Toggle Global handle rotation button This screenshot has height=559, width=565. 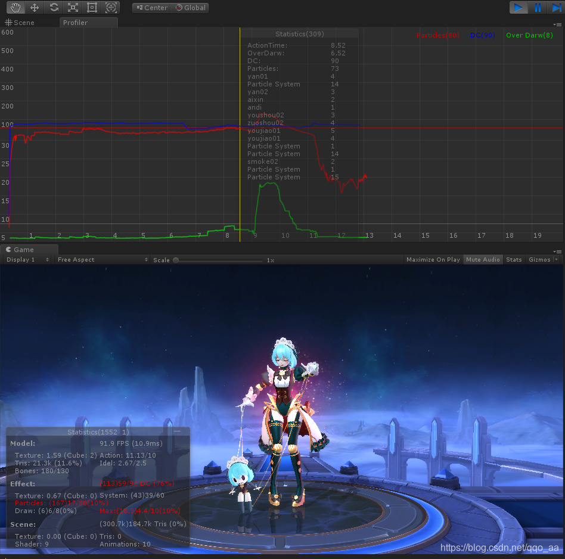coord(190,8)
